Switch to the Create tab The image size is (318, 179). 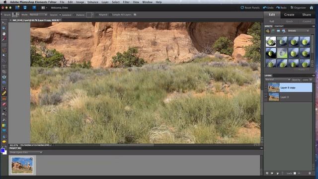[x=289, y=14]
